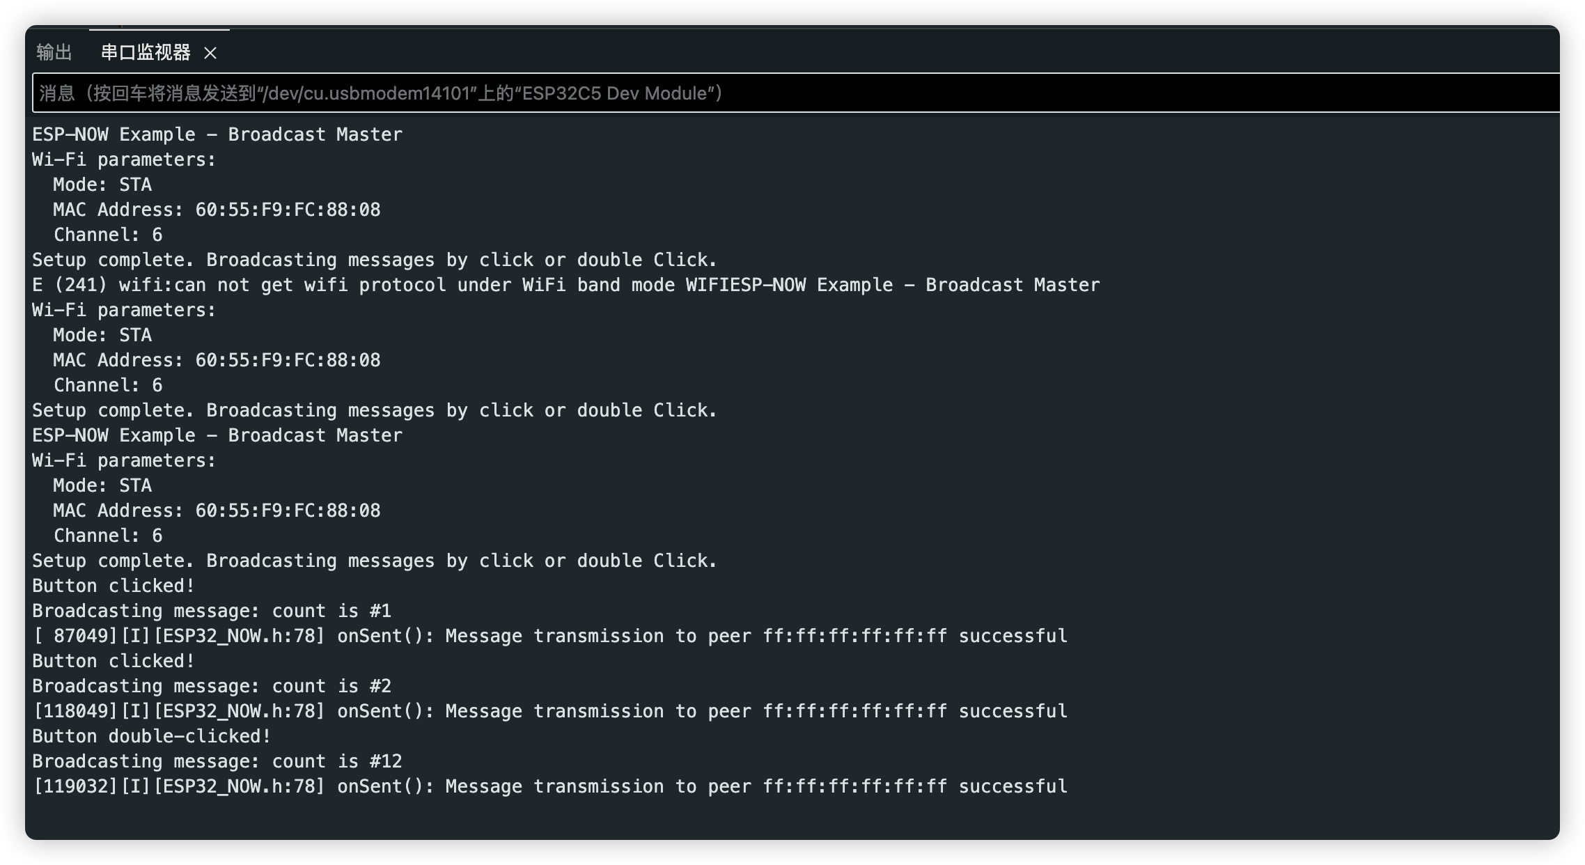This screenshot has width=1585, height=865.
Task: Click the last 'Channel: 6' output line
Action: tap(108, 536)
